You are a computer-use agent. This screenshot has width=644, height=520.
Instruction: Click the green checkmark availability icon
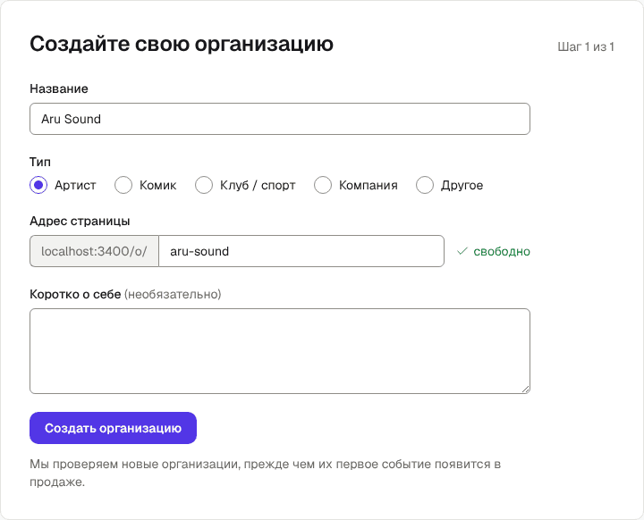462,251
